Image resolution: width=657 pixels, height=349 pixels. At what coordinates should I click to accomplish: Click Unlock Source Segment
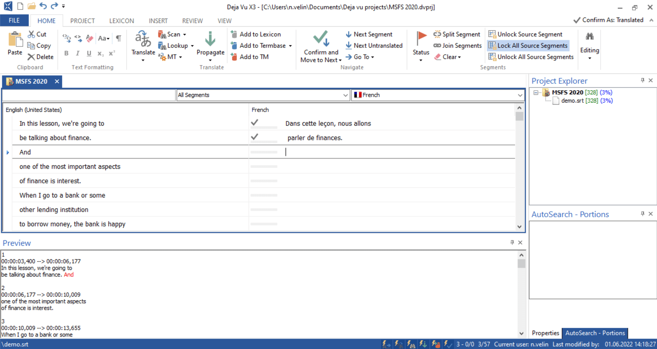pyautogui.click(x=525, y=34)
